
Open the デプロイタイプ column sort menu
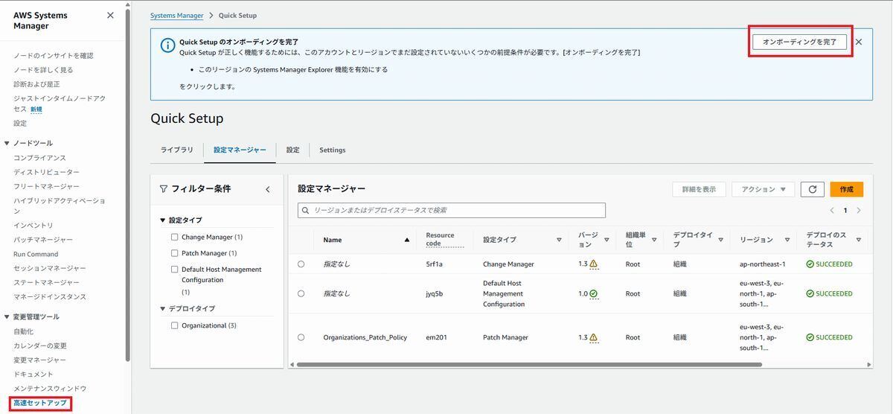(x=720, y=240)
